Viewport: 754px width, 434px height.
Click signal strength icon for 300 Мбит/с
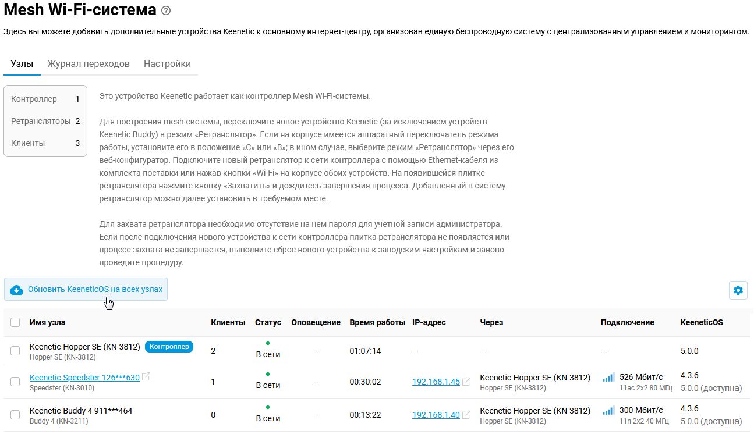(x=608, y=411)
